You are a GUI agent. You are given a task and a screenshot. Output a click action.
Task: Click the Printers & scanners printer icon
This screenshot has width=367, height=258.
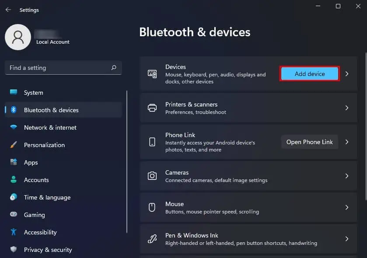(x=152, y=108)
